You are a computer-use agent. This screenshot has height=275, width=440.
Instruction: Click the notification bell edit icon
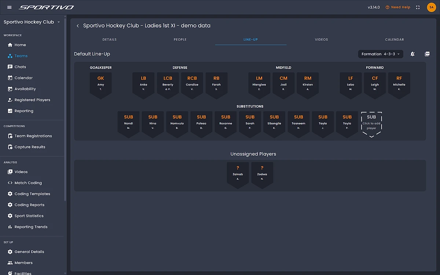[x=412, y=54]
